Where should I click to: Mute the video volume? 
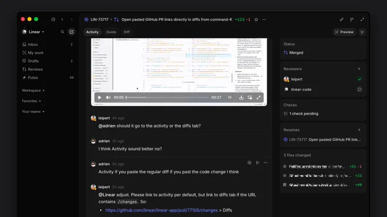click(x=108, y=97)
